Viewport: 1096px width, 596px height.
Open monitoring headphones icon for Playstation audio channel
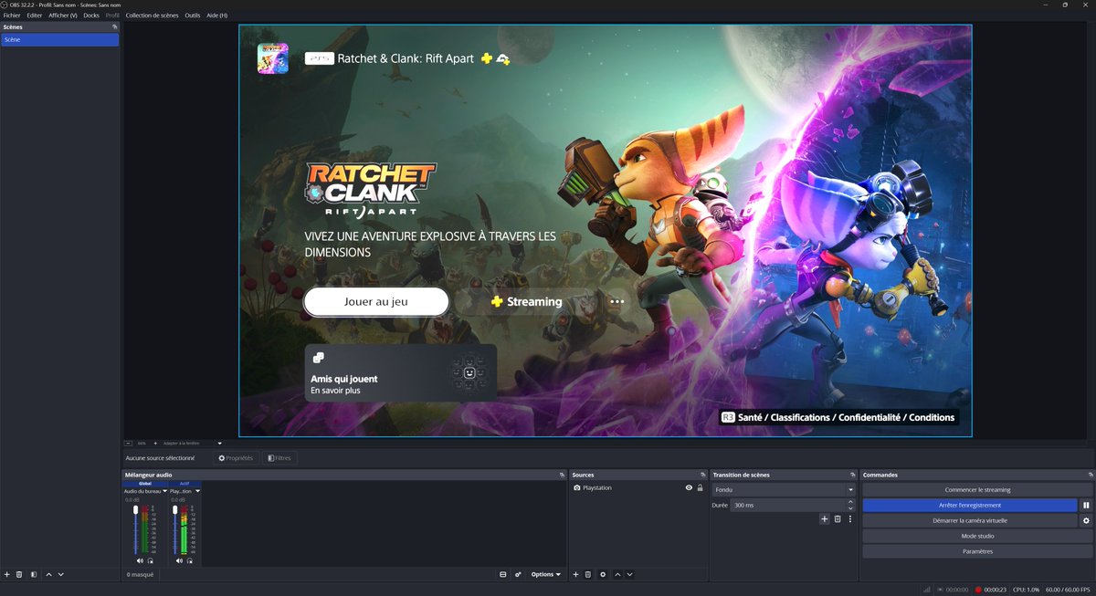tap(189, 560)
